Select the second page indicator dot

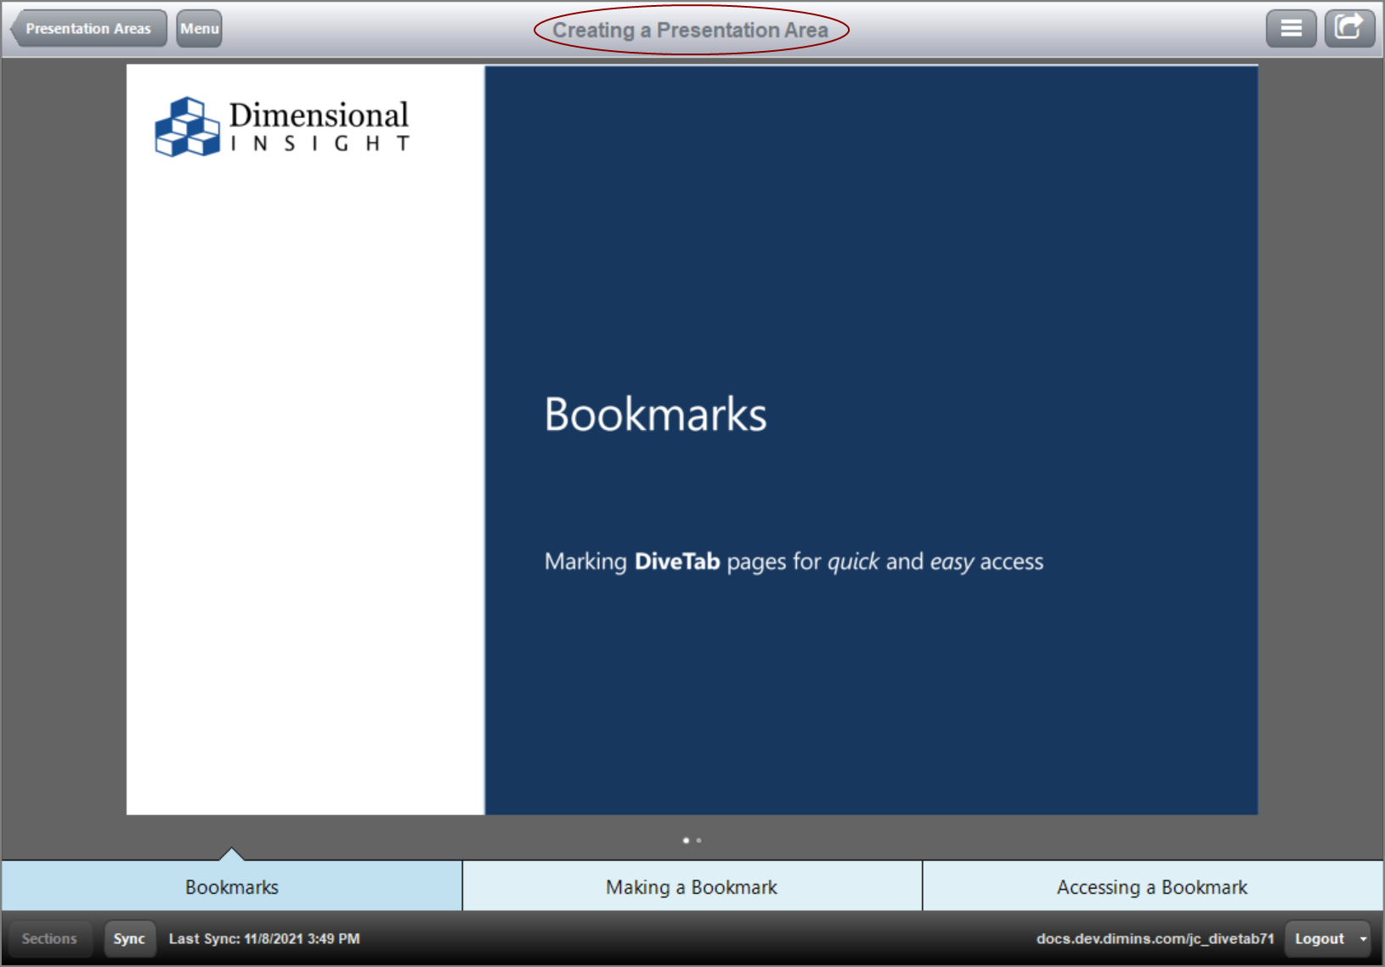[699, 840]
